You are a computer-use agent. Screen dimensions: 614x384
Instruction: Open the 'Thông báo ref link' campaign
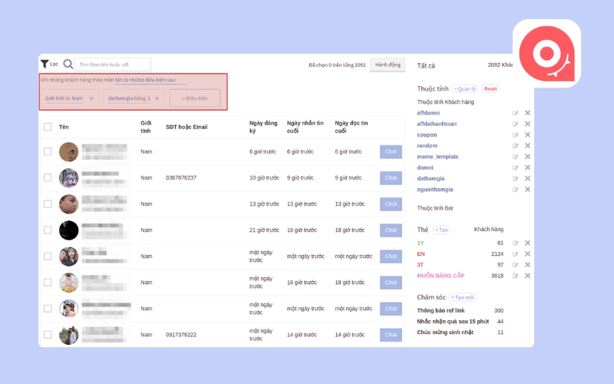point(445,310)
